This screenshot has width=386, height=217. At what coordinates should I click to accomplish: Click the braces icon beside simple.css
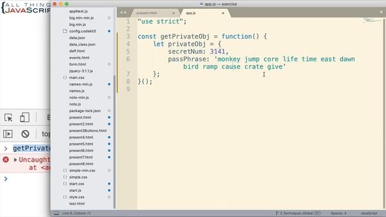tap(65, 177)
